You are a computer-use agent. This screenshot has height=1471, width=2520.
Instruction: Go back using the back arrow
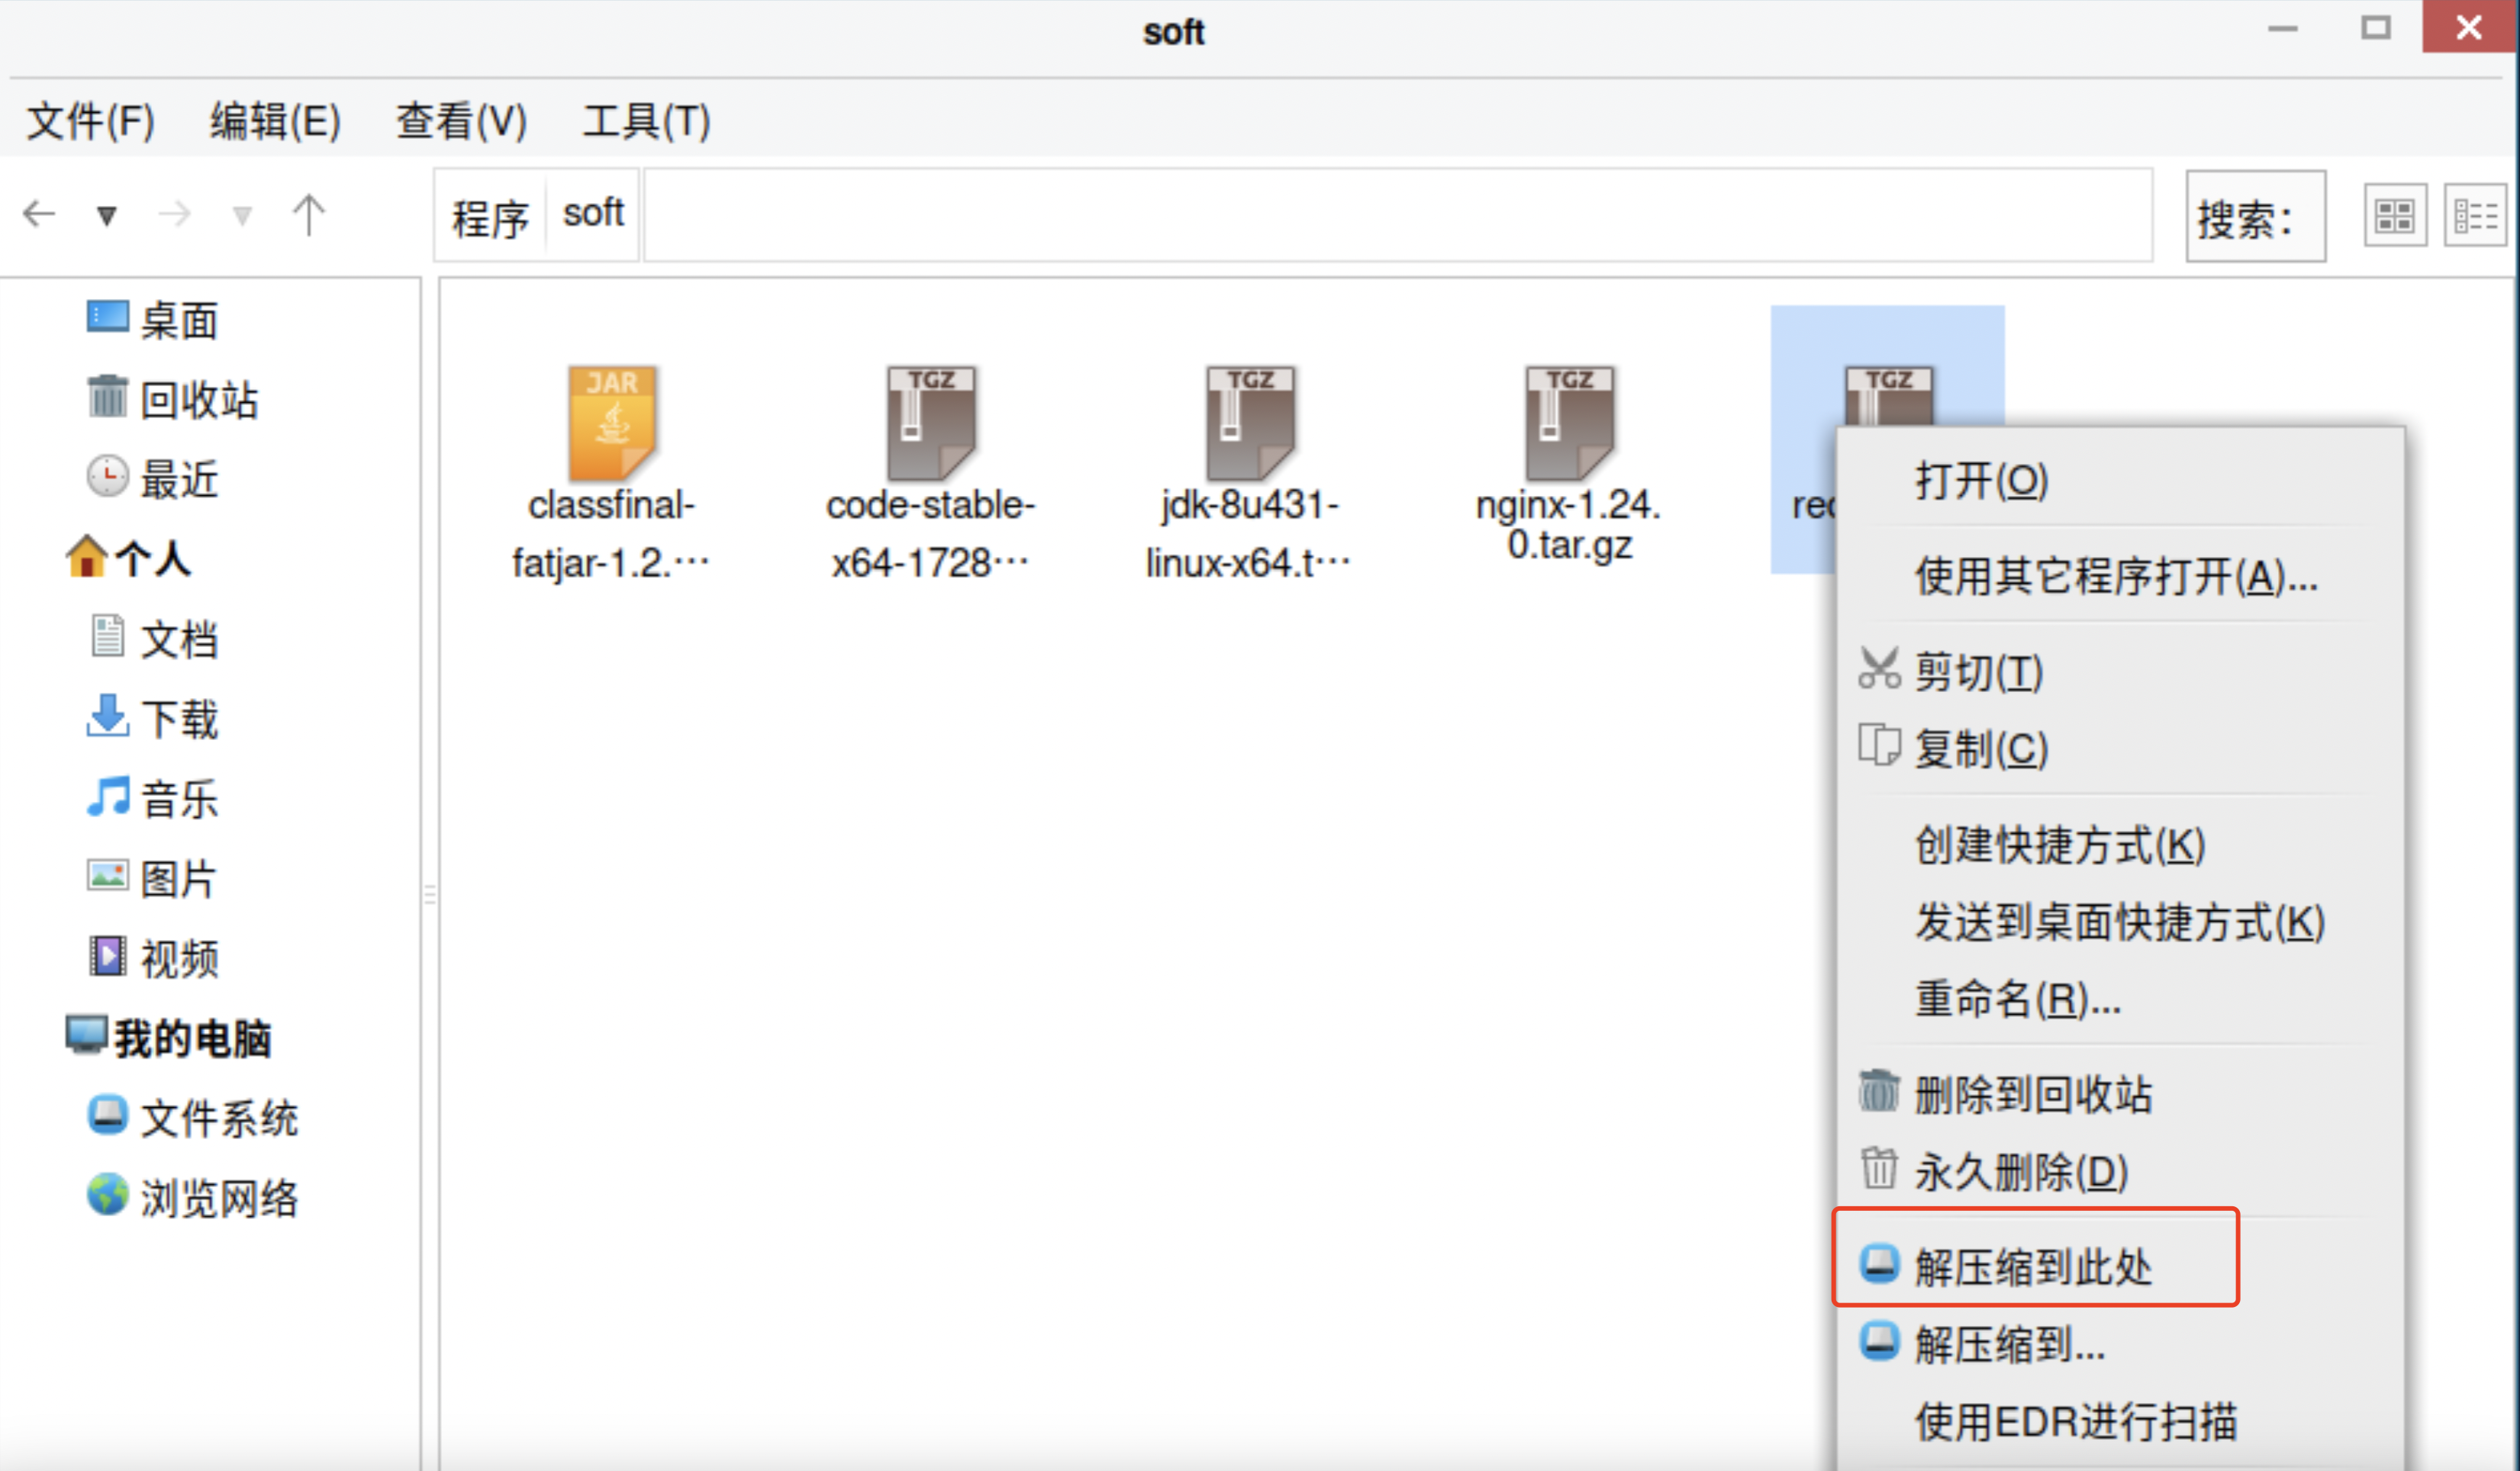point(40,213)
